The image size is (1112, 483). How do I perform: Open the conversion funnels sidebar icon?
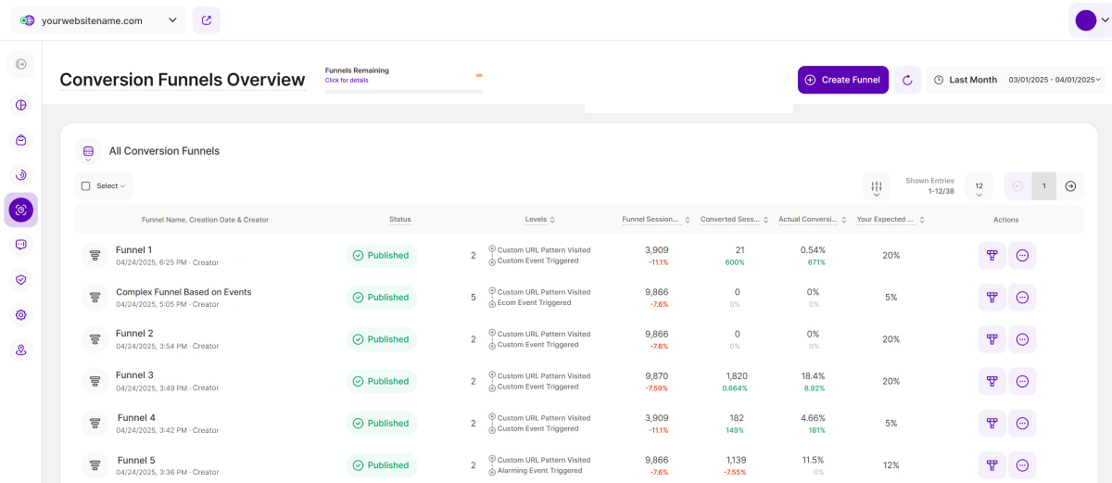(20, 210)
